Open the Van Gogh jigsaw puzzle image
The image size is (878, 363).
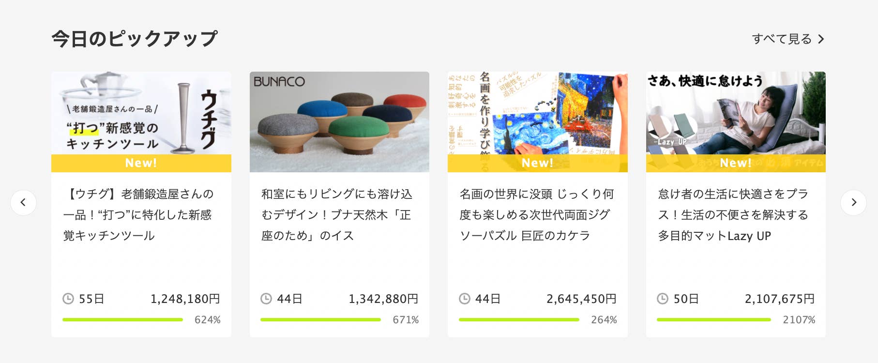pos(538,122)
